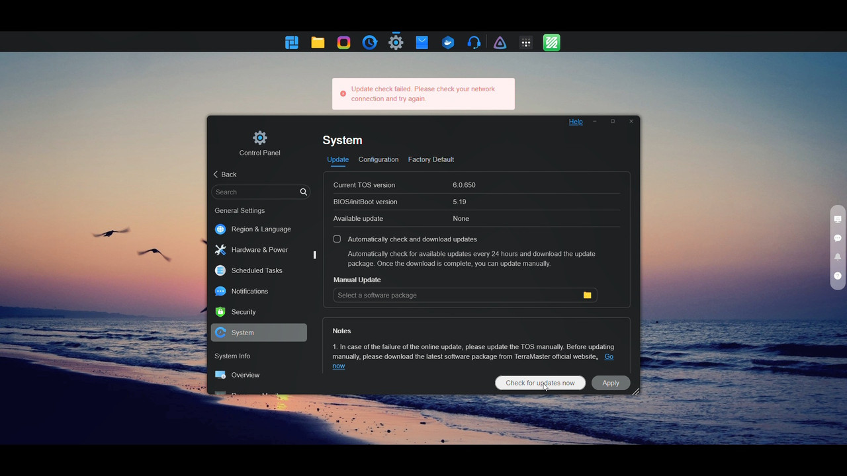Launch the green striped app icon in dock
847x476 pixels.
coord(552,43)
